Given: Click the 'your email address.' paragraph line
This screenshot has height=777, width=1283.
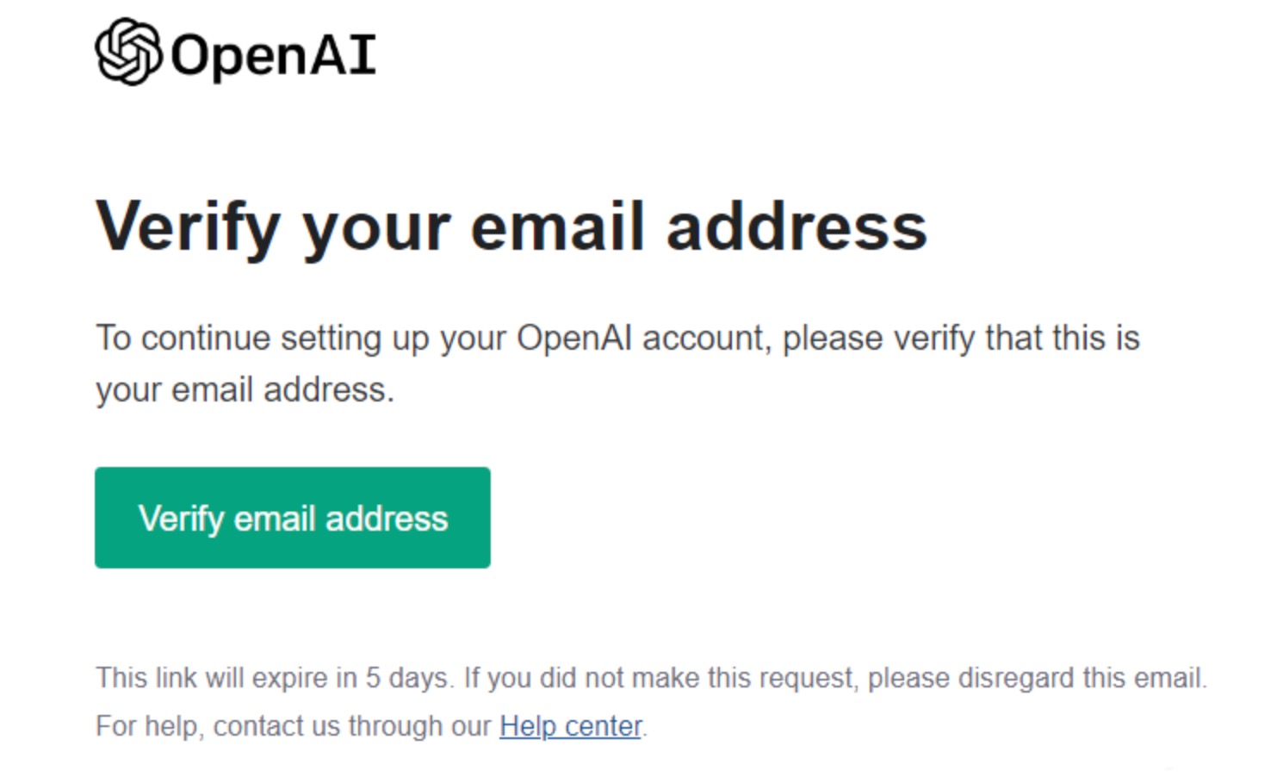Looking at the screenshot, I should (245, 390).
